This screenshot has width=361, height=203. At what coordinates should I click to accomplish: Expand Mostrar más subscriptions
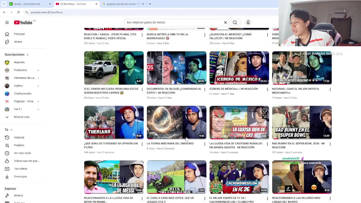[21, 117]
